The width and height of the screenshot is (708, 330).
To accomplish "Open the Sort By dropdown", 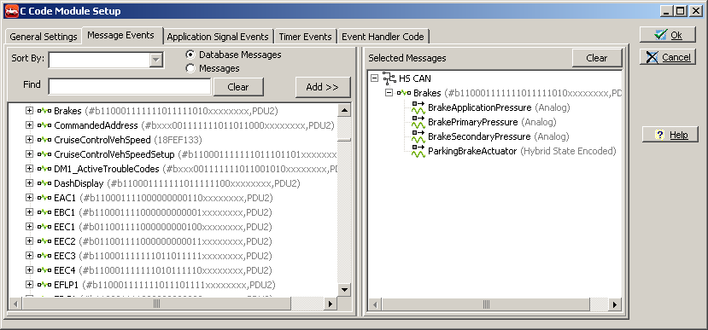I will pos(156,60).
